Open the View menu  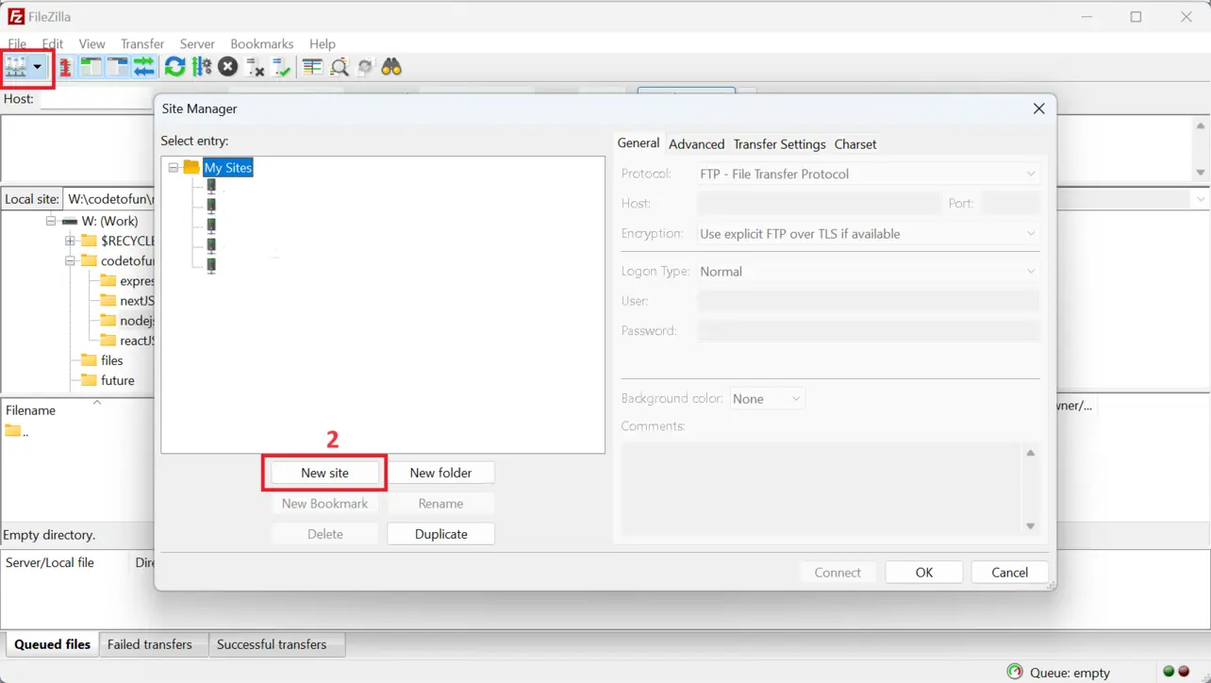pos(92,43)
